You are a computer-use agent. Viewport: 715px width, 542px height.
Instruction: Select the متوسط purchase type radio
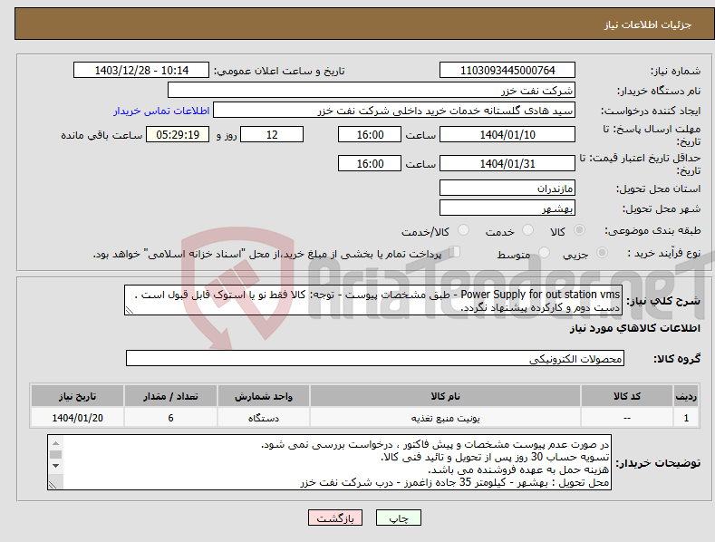(x=544, y=252)
